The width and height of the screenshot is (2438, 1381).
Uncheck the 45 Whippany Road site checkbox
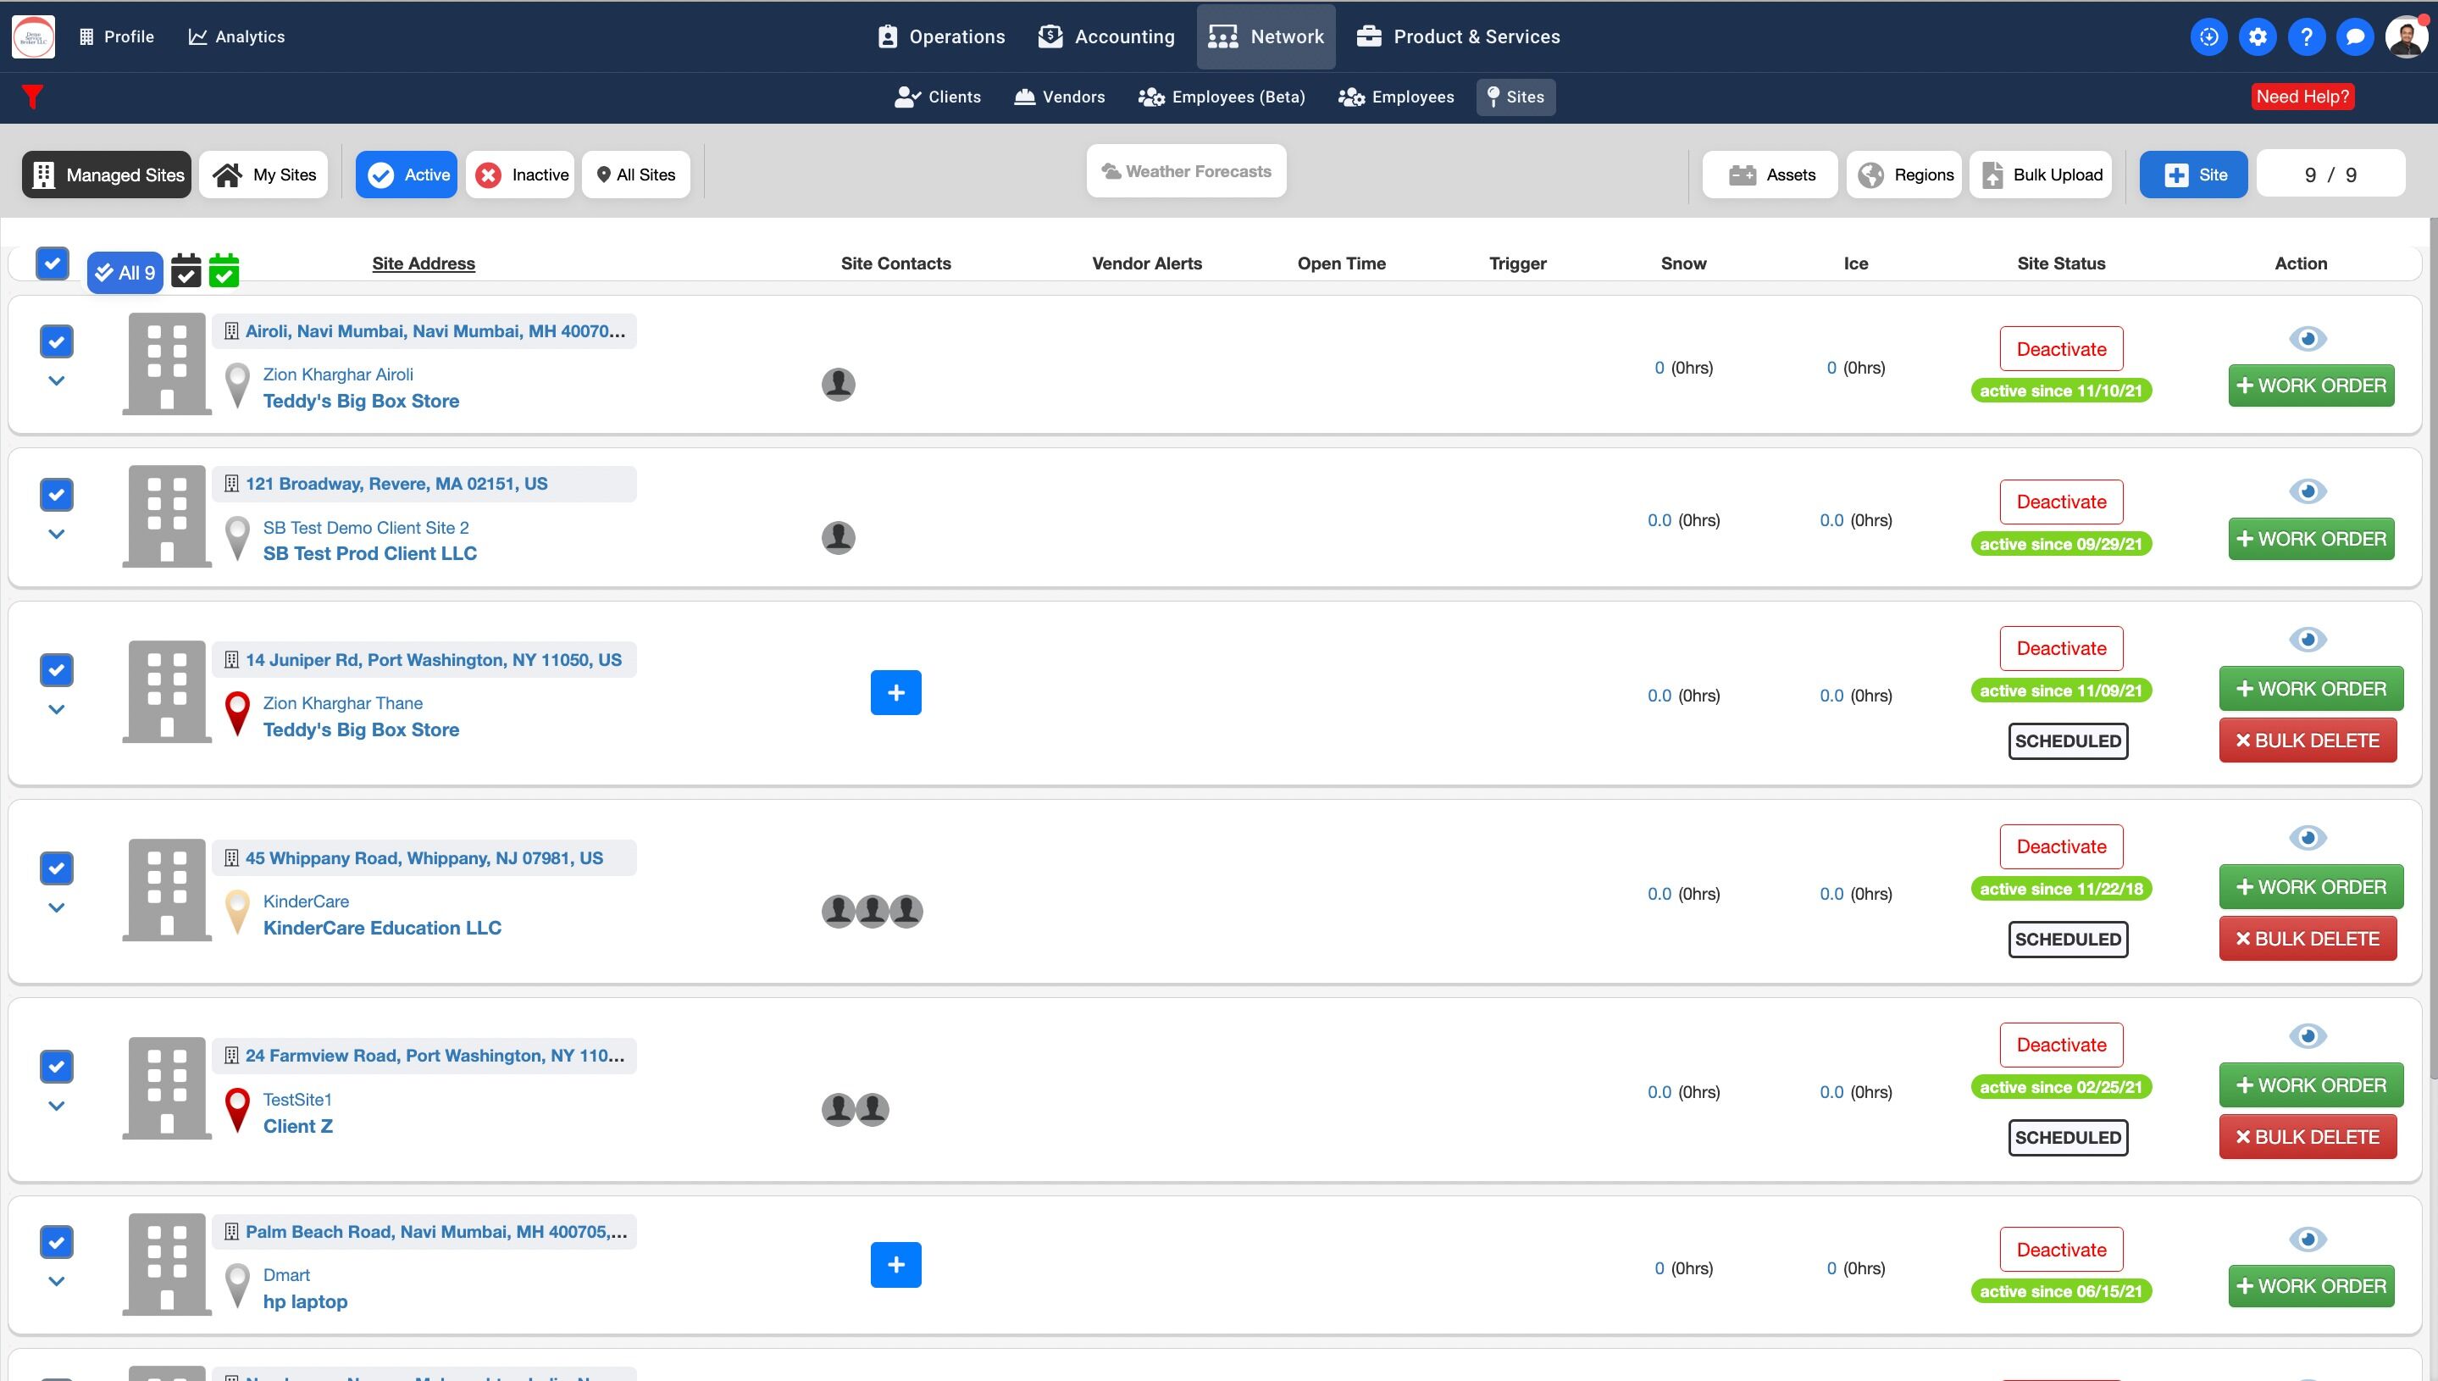[x=56, y=868]
